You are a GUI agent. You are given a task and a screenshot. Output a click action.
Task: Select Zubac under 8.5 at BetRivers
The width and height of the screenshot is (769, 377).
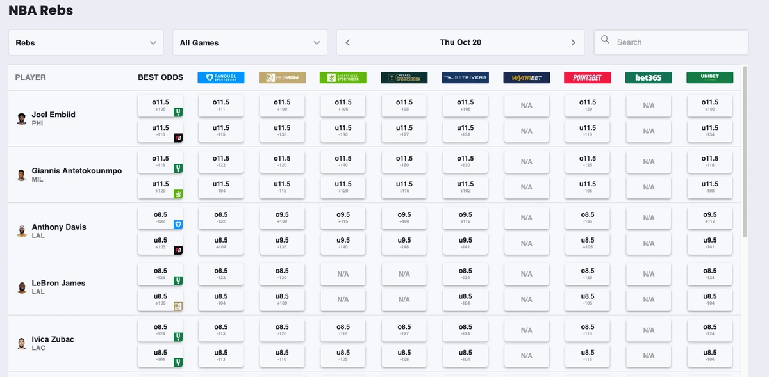coord(465,356)
